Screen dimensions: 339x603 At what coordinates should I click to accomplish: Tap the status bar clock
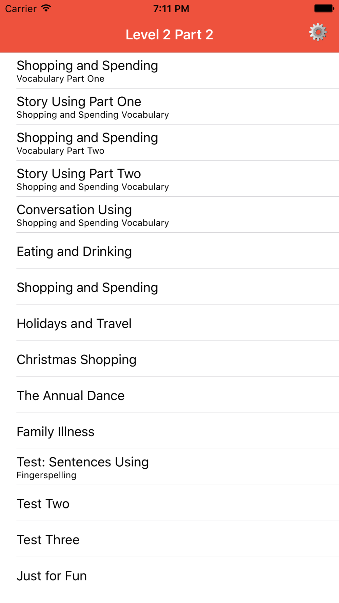coord(171,8)
